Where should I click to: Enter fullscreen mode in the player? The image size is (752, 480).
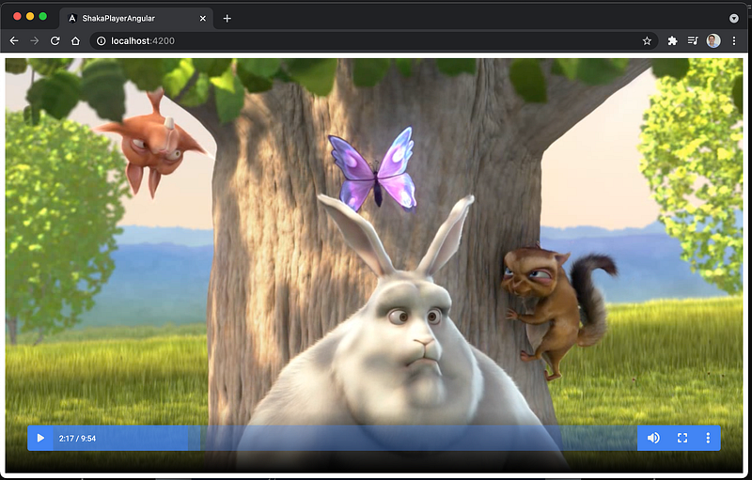click(682, 438)
